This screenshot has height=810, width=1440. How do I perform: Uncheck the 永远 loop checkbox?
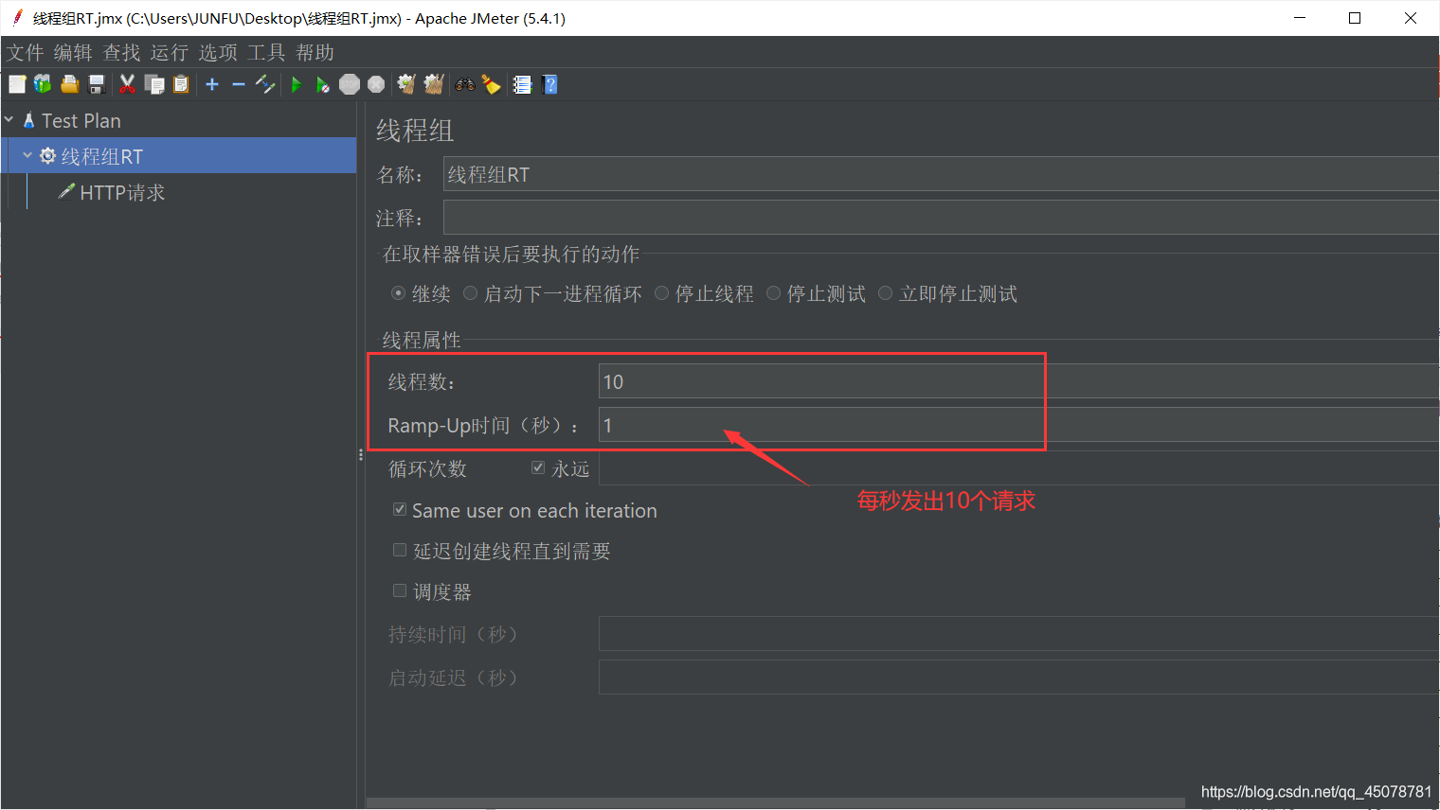pos(538,467)
